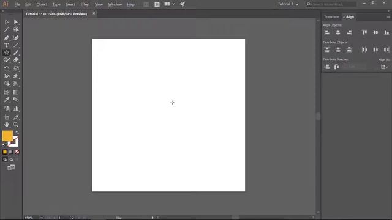The height and width of the screenshot is (220, 392).
Task: Select the Symbol Sprayer tool
Action: [7, 109]
